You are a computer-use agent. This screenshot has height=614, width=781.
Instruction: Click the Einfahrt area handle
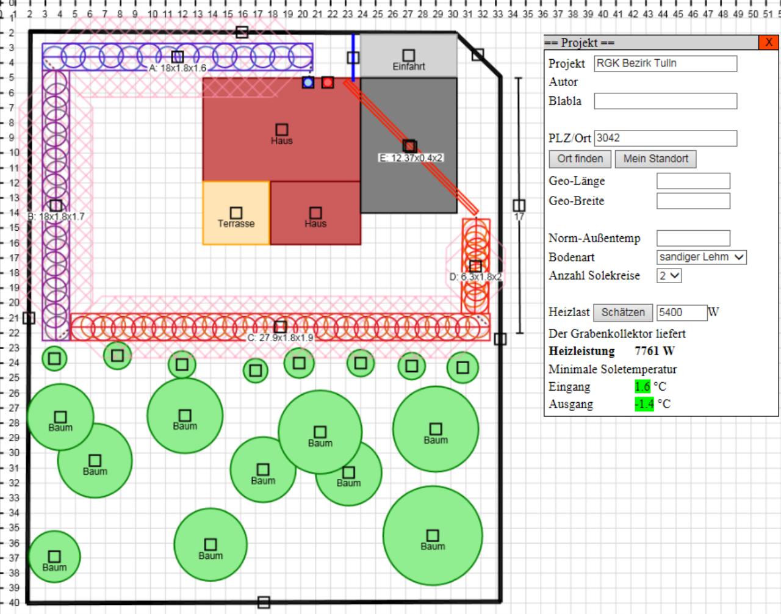pos(409,56)
